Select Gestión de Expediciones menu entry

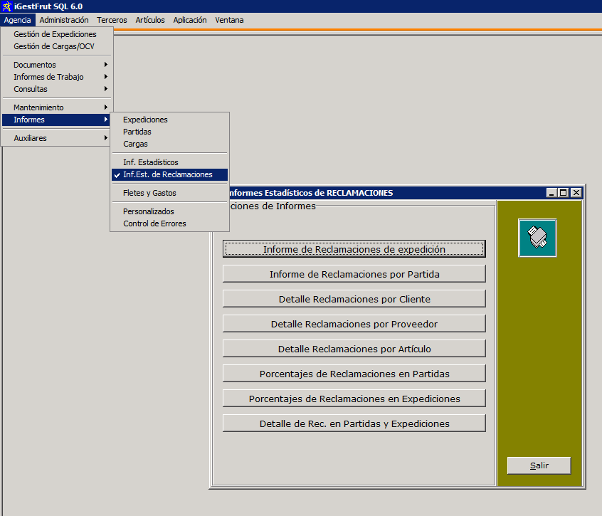[55, 34]
